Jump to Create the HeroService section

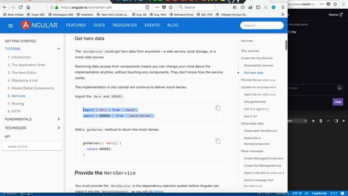257,58
